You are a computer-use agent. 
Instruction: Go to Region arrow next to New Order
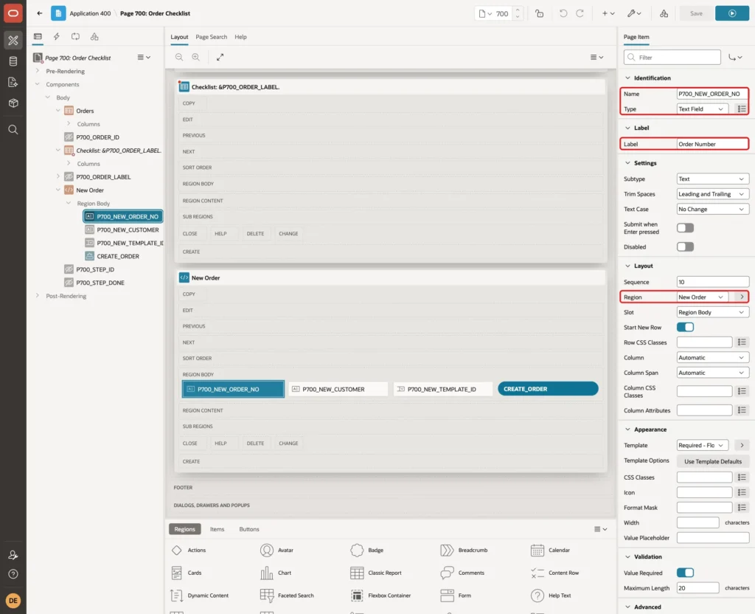pyautogui.click(x=742, y=297)
